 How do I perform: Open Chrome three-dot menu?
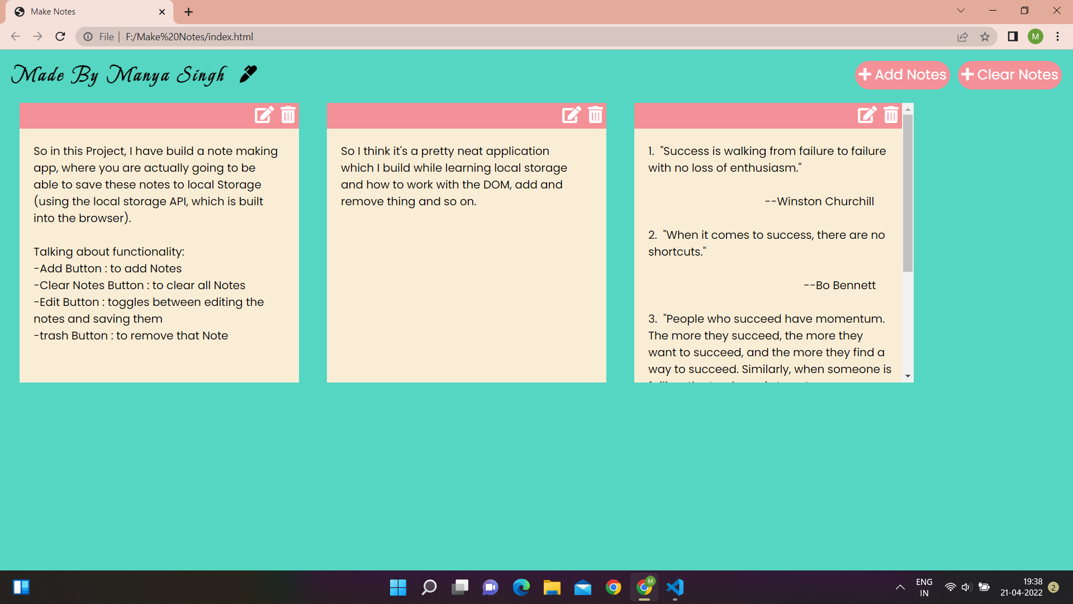[x=1057, y=37]
